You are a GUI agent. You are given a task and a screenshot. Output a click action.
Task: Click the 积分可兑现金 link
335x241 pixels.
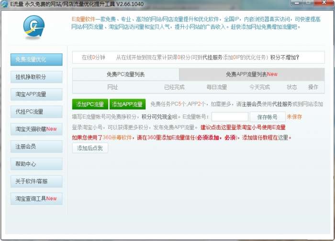(157, 117)
